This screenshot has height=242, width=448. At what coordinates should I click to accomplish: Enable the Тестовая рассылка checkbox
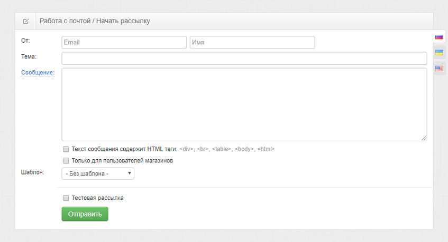point(66,198)
